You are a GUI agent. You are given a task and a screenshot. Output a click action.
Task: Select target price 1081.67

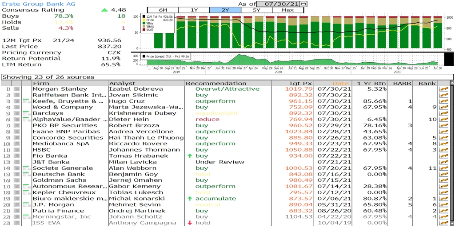pyautogui.click(x=299, y=186)
